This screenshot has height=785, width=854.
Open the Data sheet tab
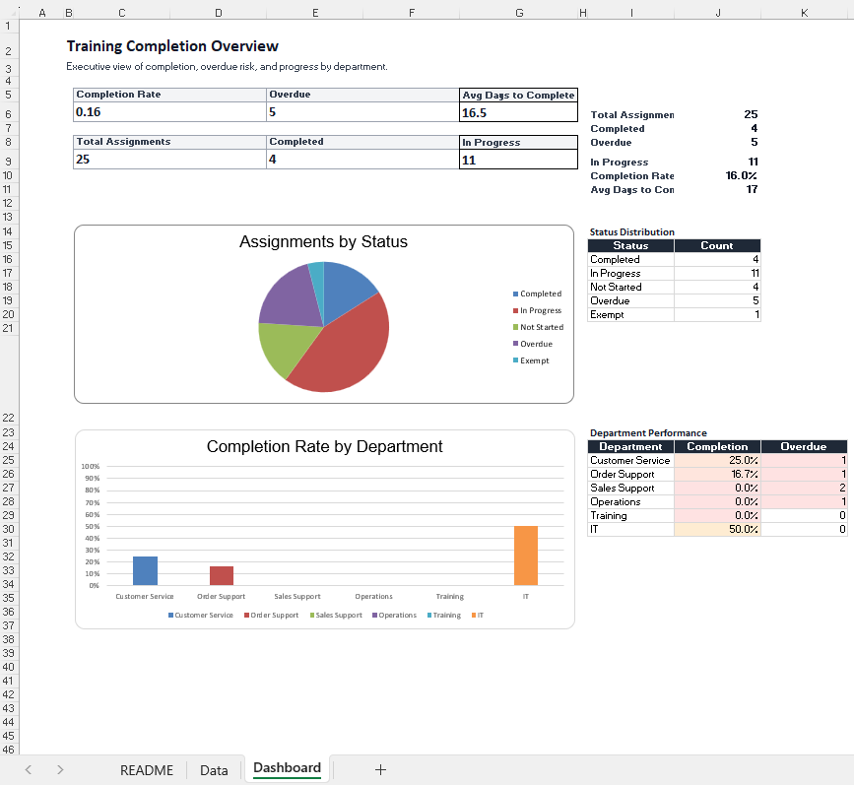[214, 769]
